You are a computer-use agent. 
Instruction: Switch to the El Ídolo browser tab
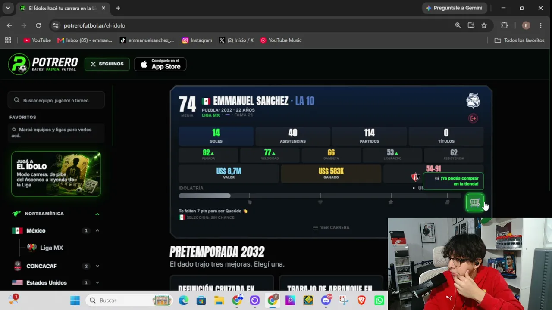[63, 8]
